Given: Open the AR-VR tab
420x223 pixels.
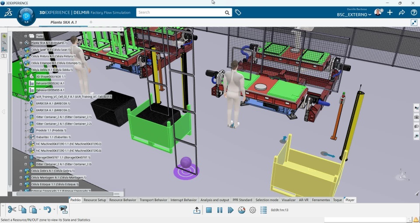Looking at the screenshot, I should pyautogui.click(x=304, y=200).
